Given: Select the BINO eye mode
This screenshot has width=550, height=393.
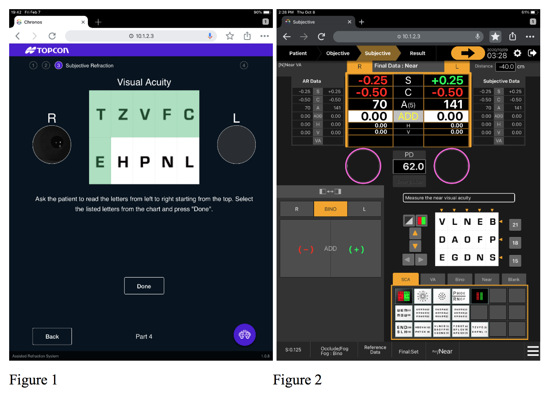Looking at the screenshot, I should click(x=330, y=209).
